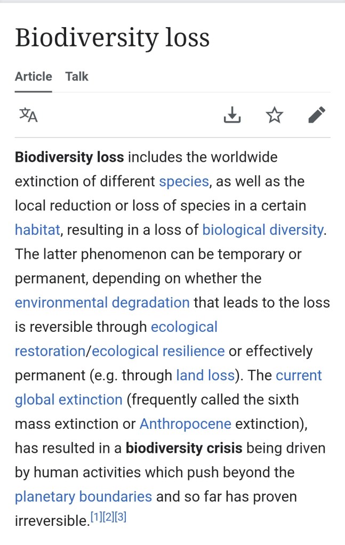Open the ecological resilience link
Viewport: 345px width, 545px height.
pyautogui.click(x=158, y=351)
